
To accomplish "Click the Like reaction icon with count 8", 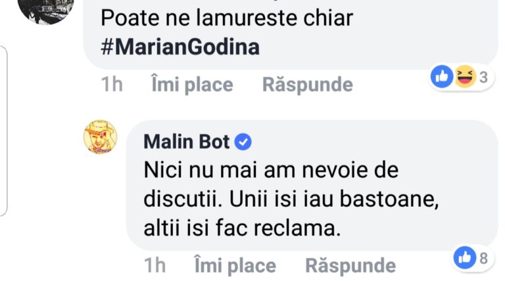I will 464,258.
